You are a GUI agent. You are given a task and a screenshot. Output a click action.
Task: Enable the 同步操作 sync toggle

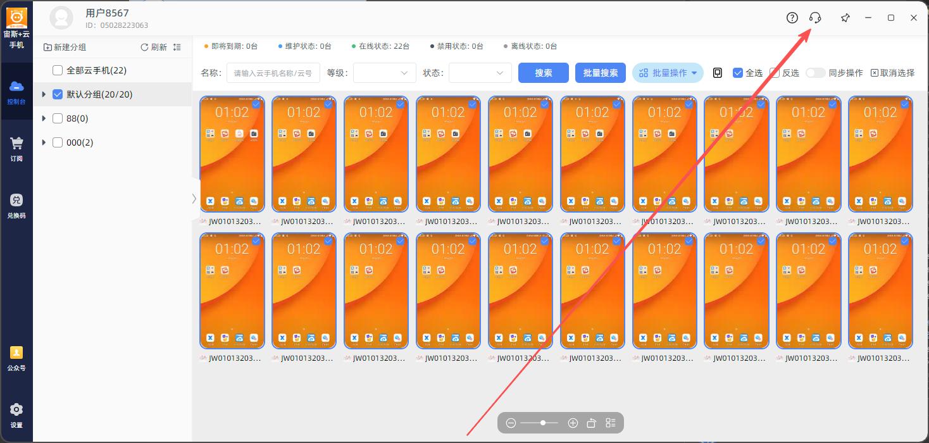816,73
